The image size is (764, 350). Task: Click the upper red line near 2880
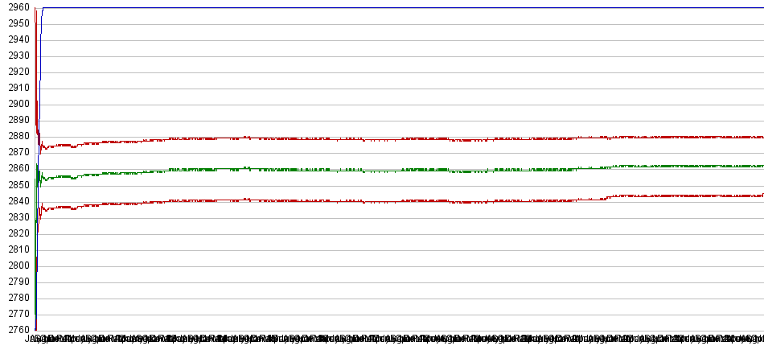[402, 138]
